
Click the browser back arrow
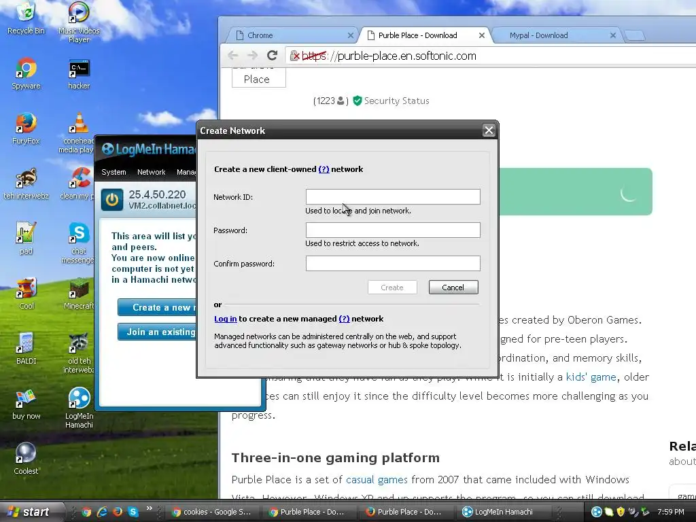pos(233,56)
